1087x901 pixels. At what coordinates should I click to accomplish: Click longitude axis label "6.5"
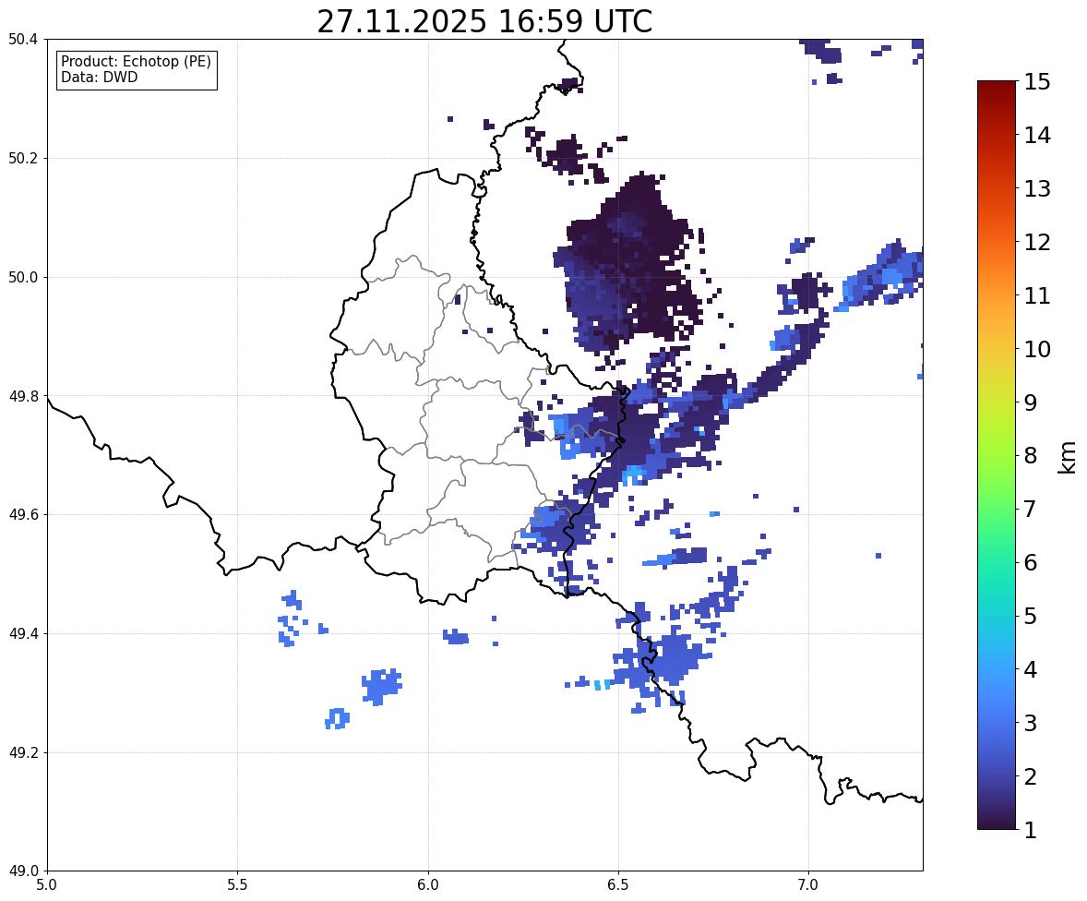(x=618, y=885)
